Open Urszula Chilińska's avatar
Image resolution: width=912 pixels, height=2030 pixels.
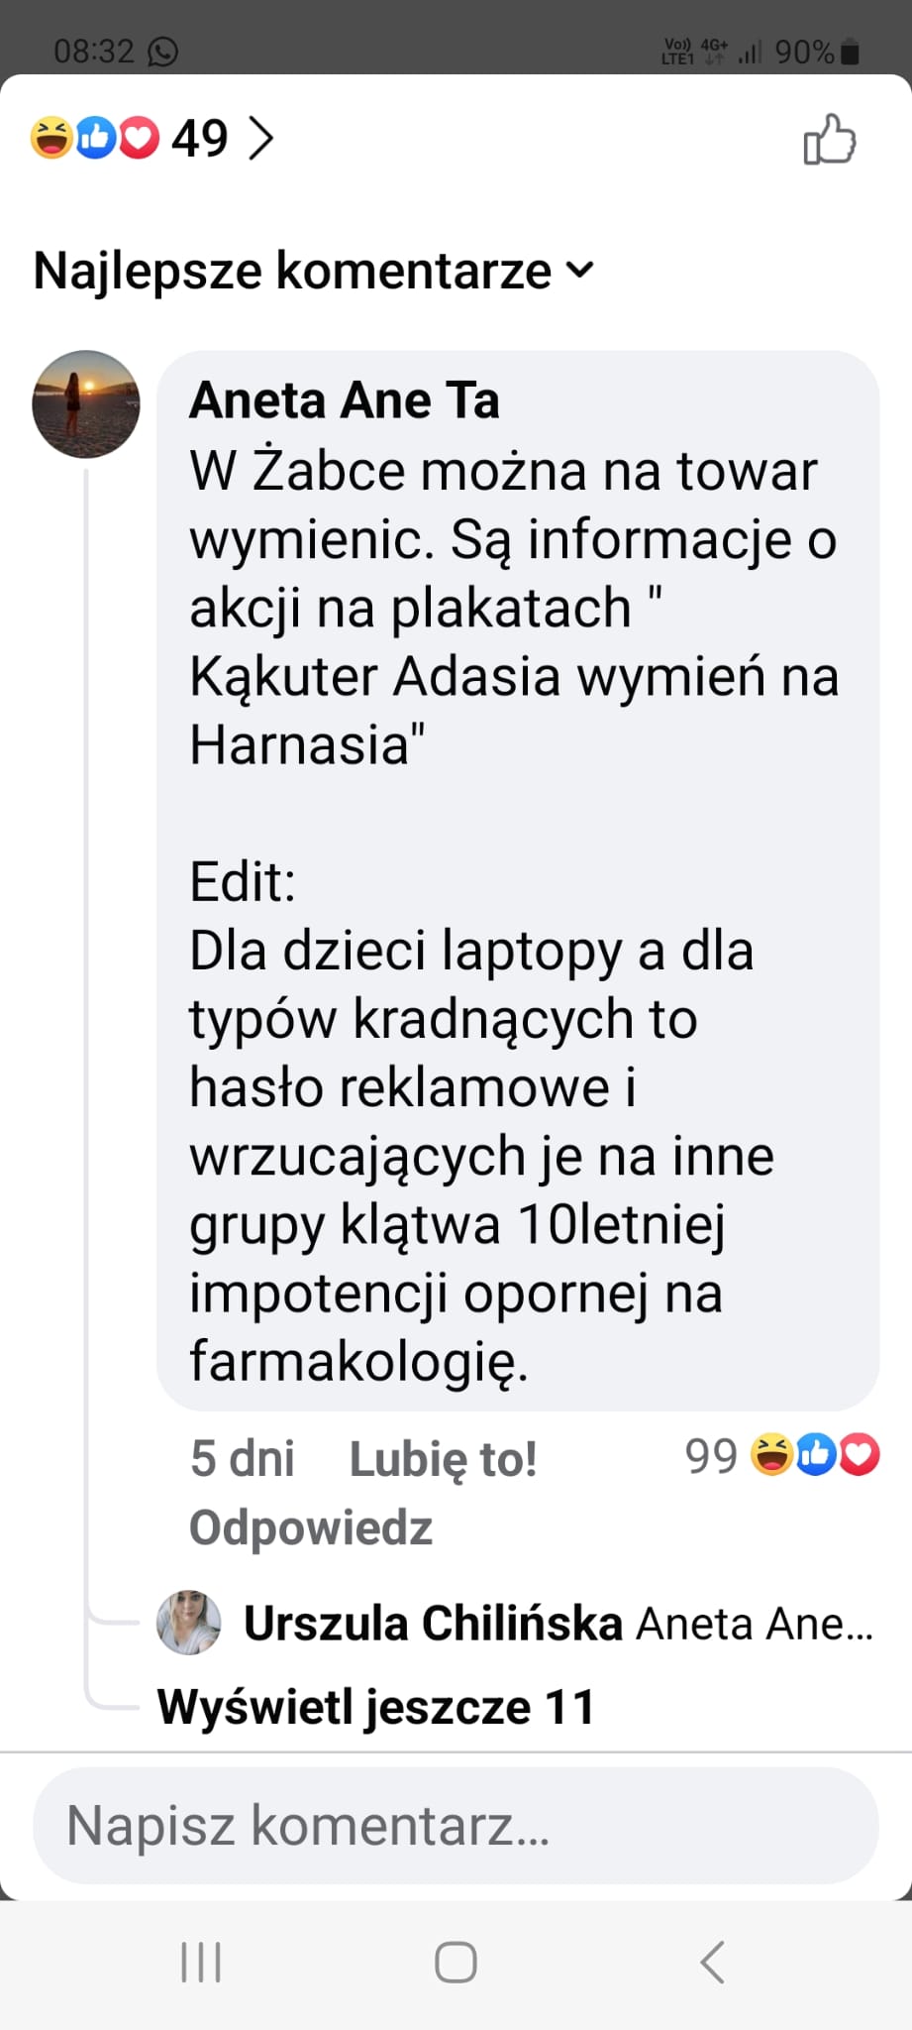tap(189, 1623)
